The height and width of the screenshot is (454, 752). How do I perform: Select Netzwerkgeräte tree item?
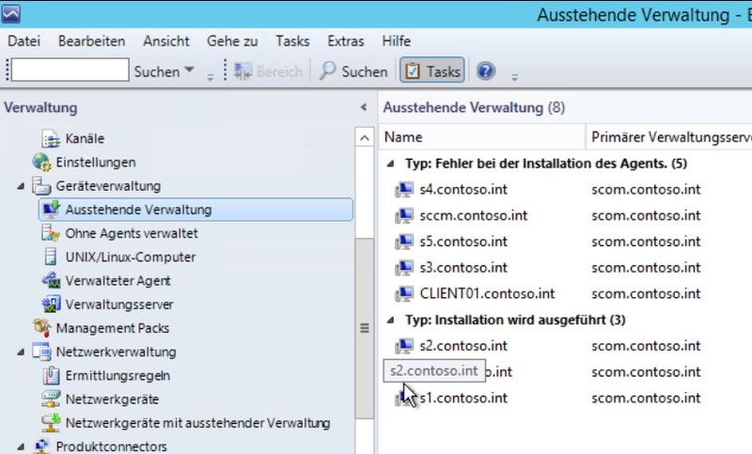tap(112, 399)
